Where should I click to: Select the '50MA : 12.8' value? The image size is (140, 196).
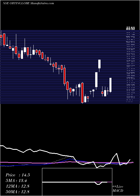point(17,192)
